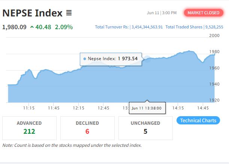Select the ADVANCED 212 stocks card
Image resolution: width=229 pixels, height=164 pixels.
click(29, 128)
